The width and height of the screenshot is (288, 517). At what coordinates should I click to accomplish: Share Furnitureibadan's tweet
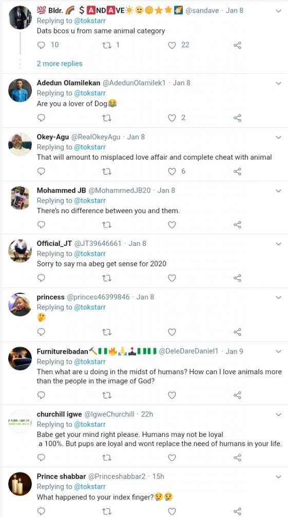(x=237, y=395)
